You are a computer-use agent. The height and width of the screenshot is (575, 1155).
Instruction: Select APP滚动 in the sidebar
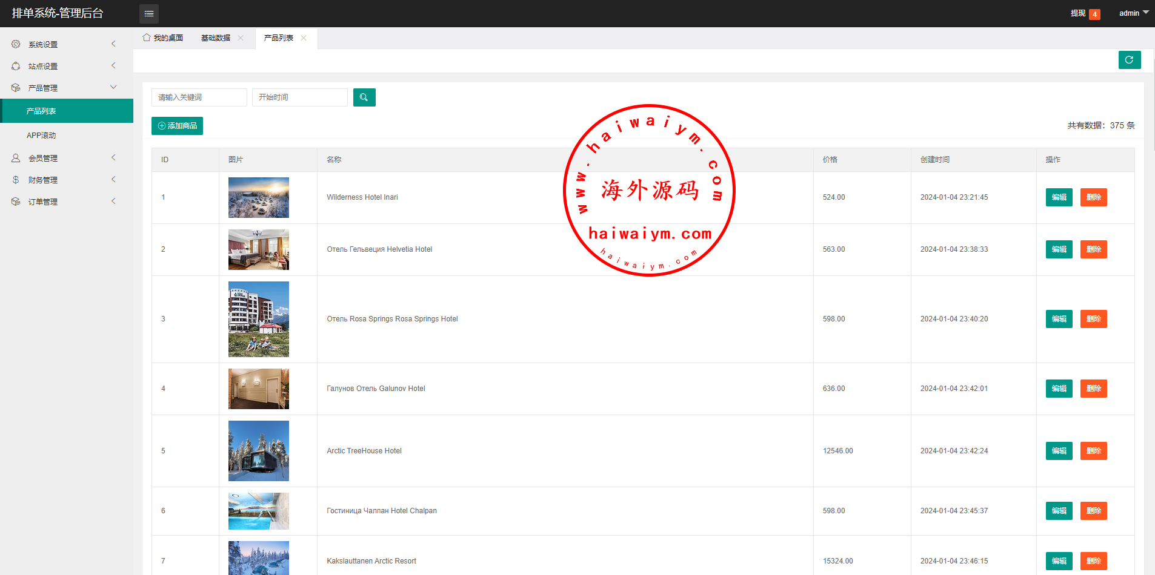click(41, 136)
